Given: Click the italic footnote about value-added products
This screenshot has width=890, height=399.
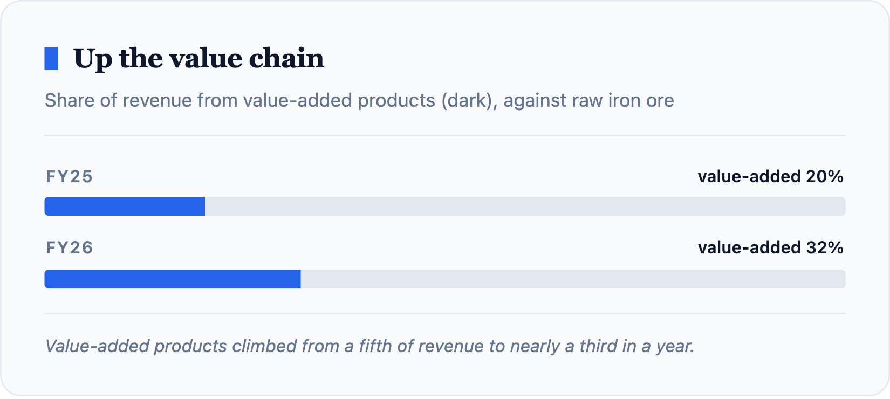Looking at the screenshot, I should point(369,346).
